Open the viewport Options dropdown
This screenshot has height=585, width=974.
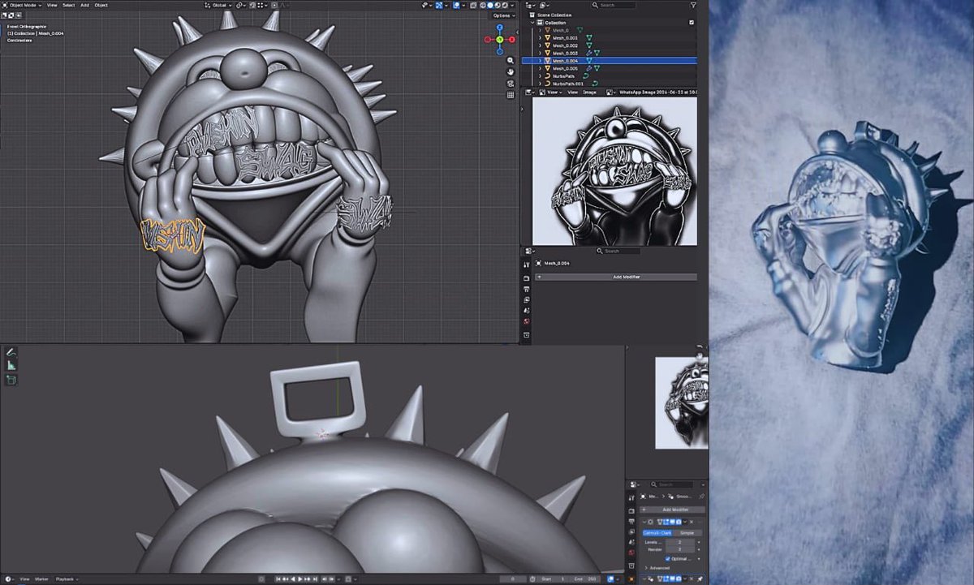[504, 15]
